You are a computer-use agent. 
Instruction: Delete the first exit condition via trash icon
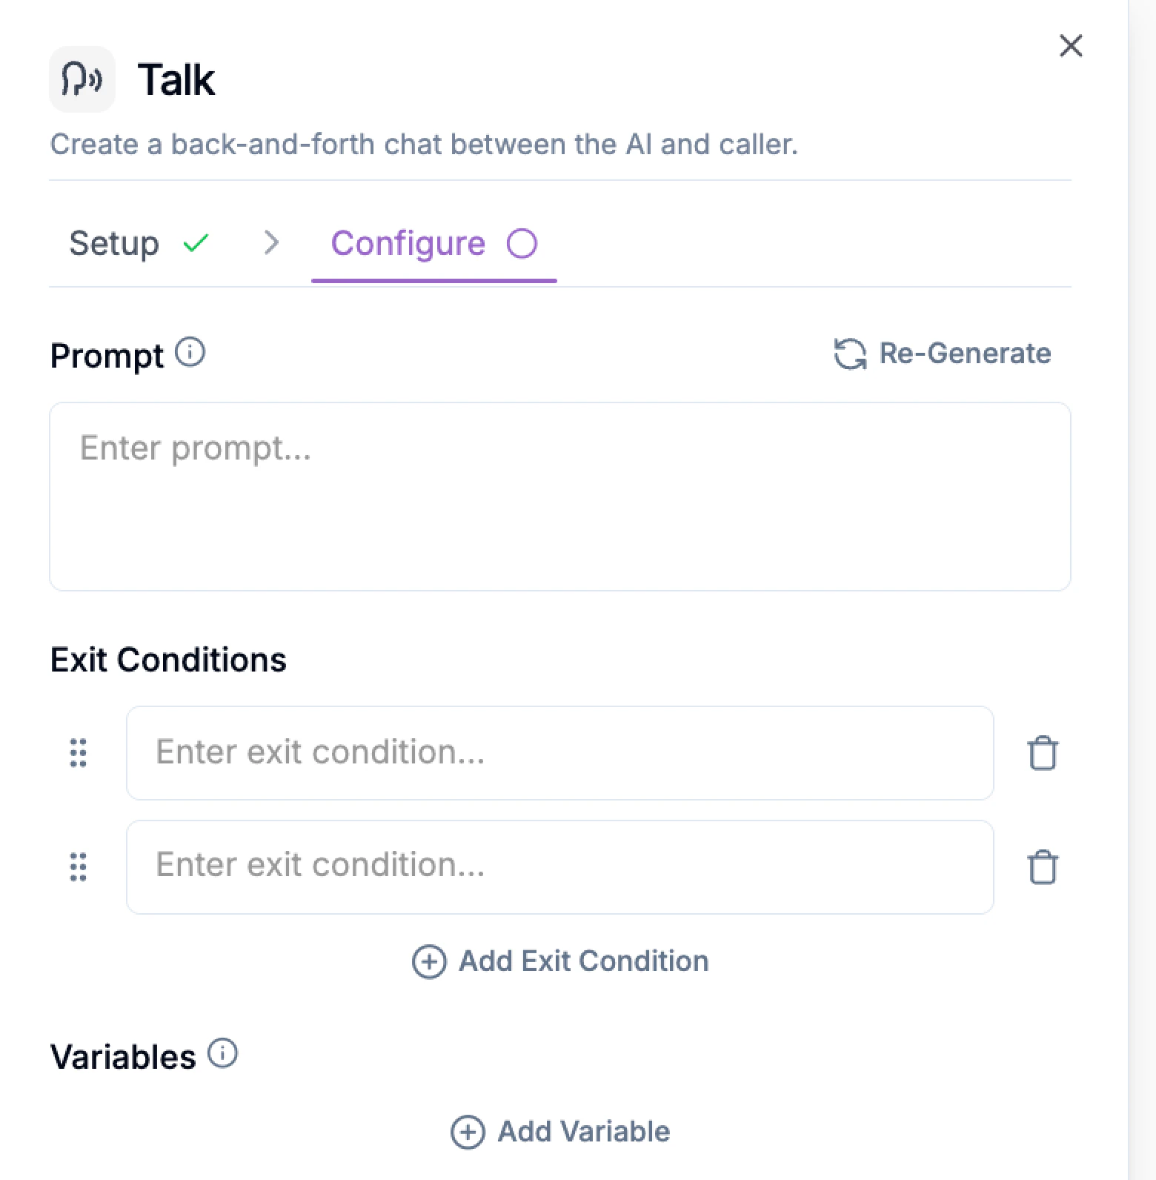[x=1042, y=752]
